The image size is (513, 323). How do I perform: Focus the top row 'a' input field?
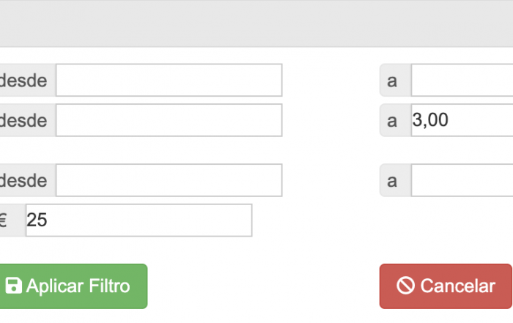click(x=462, y=80)
